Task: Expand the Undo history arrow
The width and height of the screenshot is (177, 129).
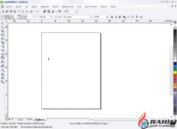Action: pos(34,11)
